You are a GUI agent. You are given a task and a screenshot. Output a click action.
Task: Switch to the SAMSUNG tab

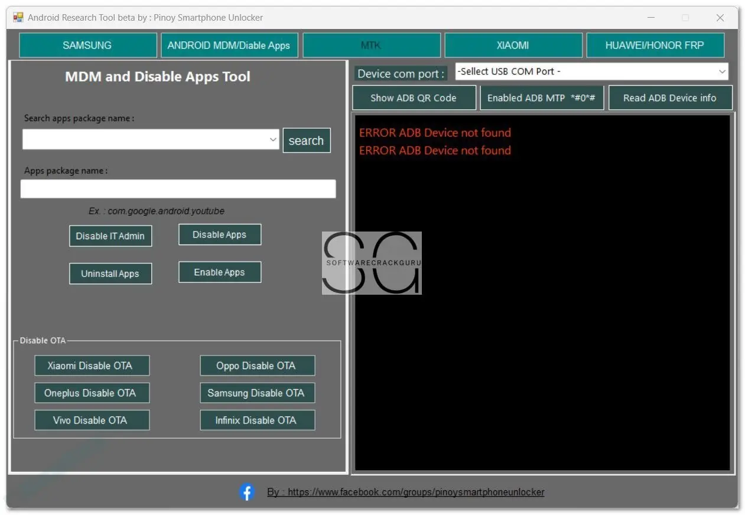(87, 45)
